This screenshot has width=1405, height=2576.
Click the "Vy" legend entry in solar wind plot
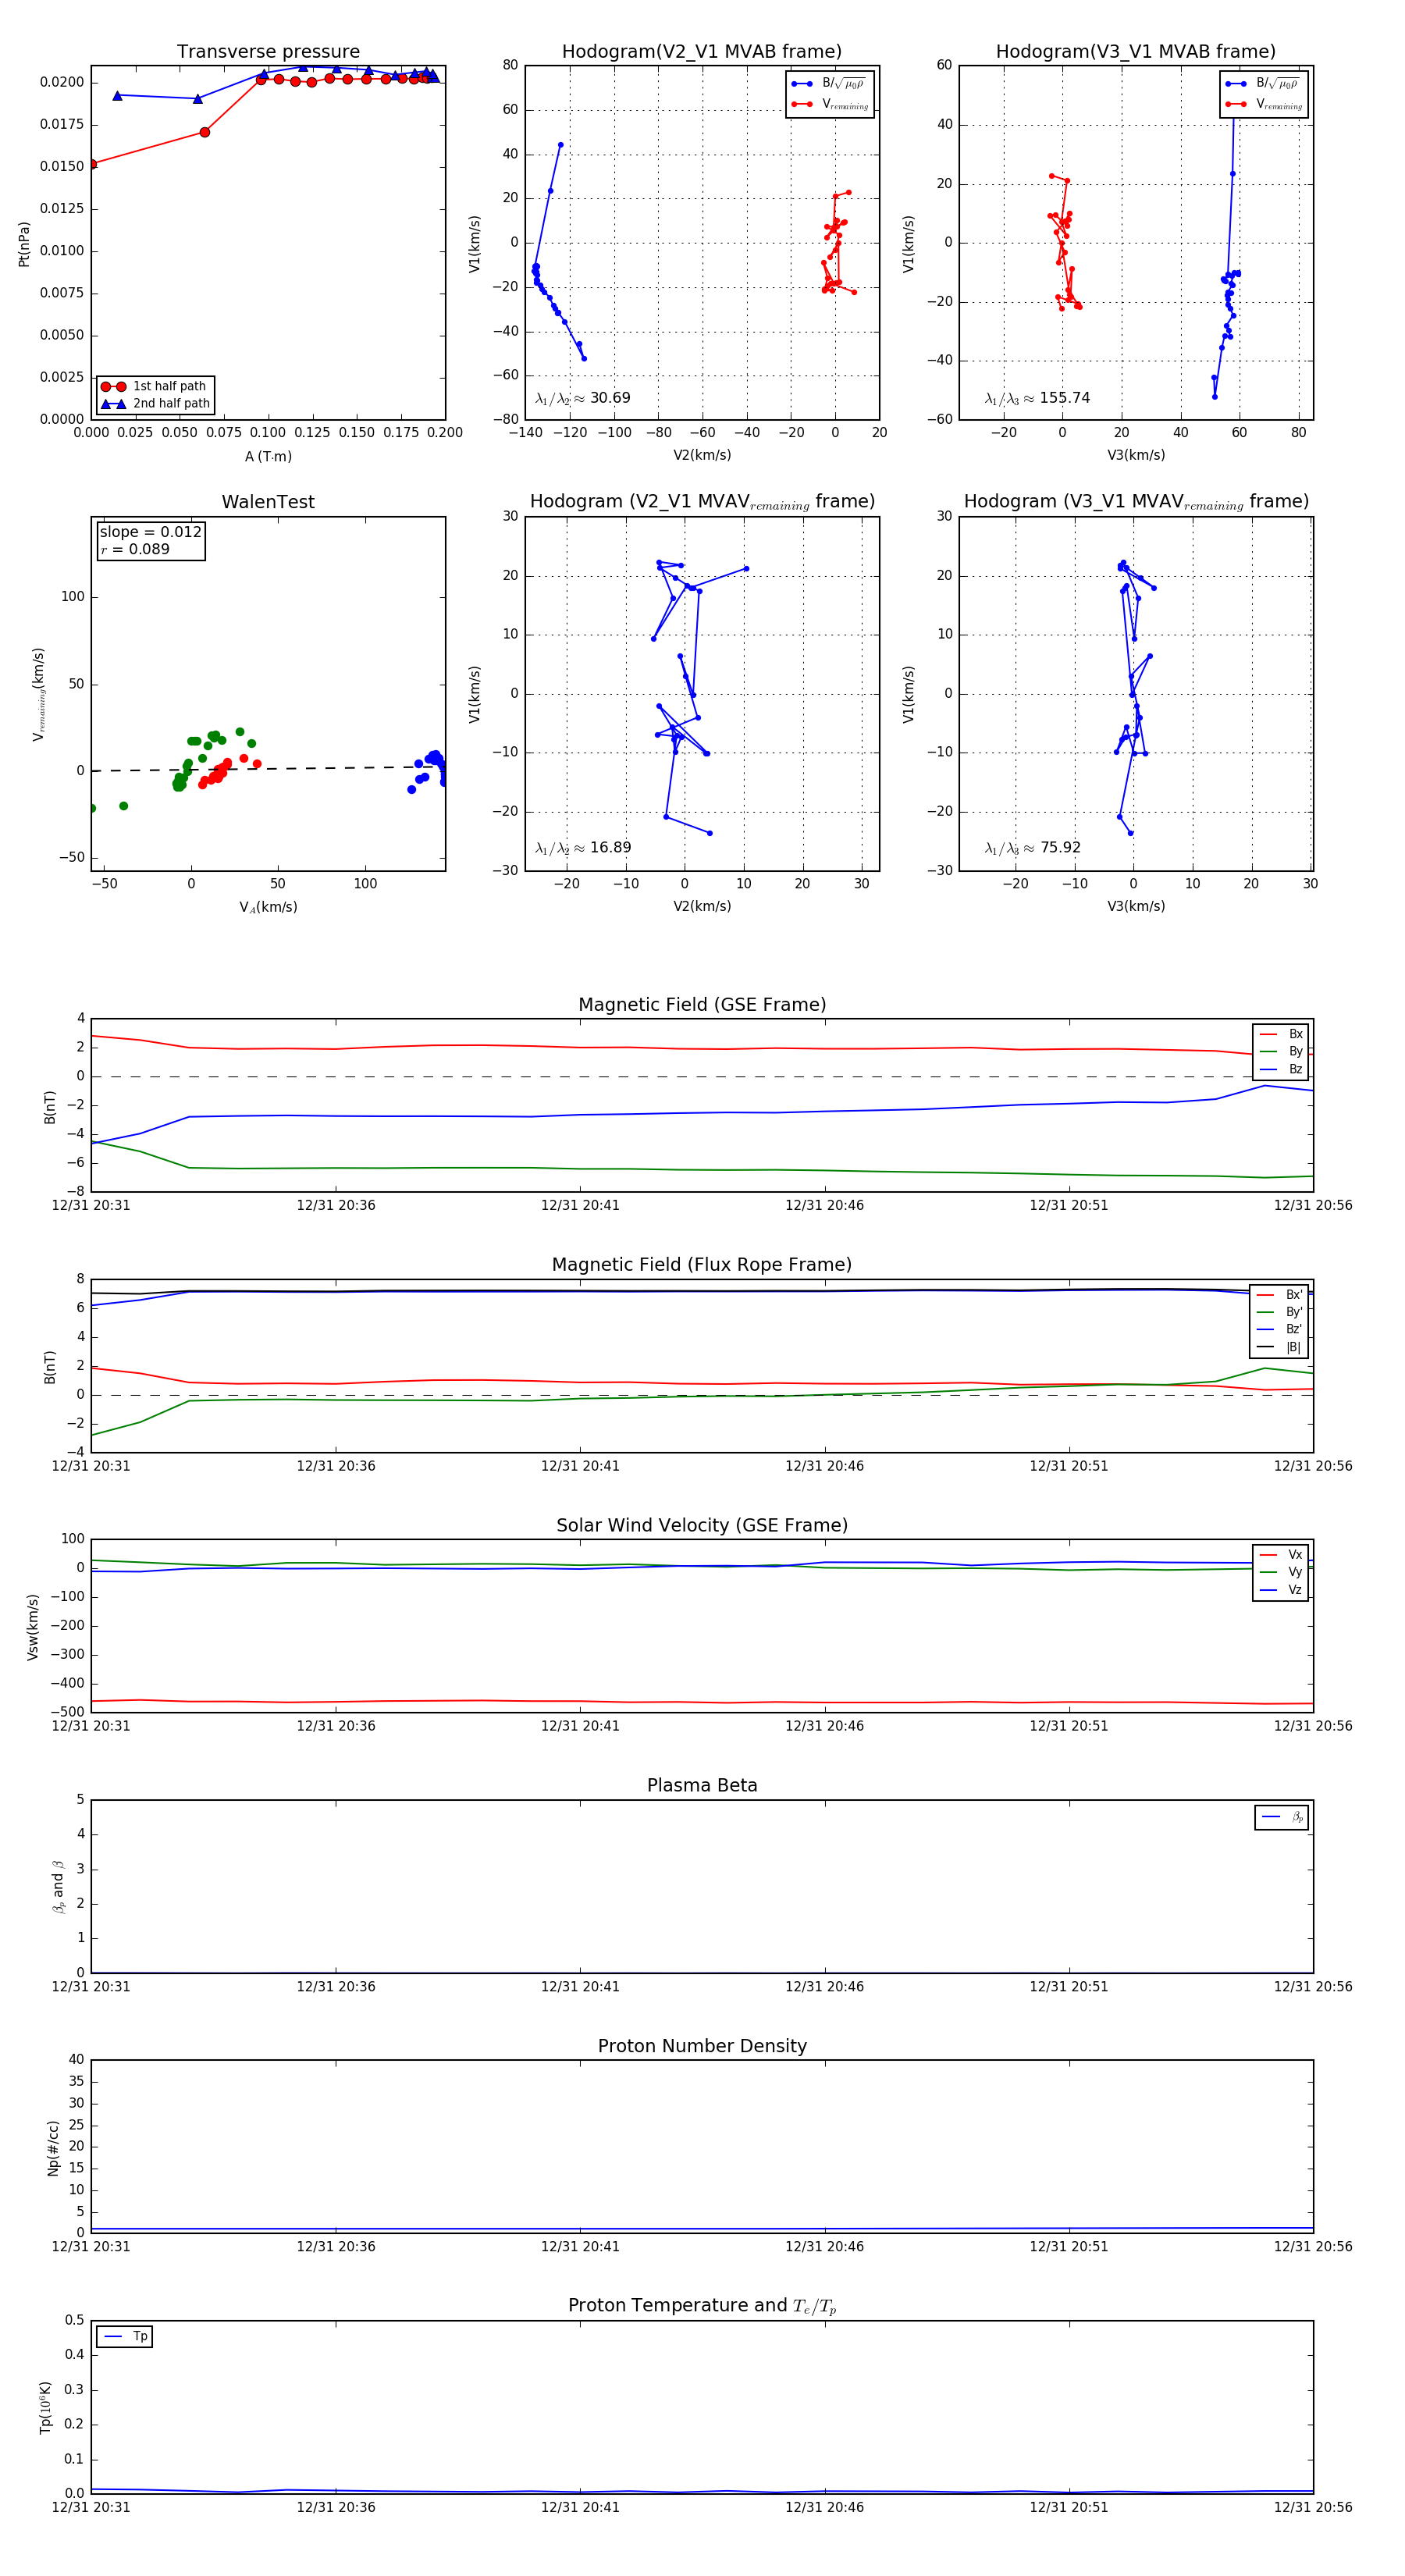click(x=1281, y=1572)
